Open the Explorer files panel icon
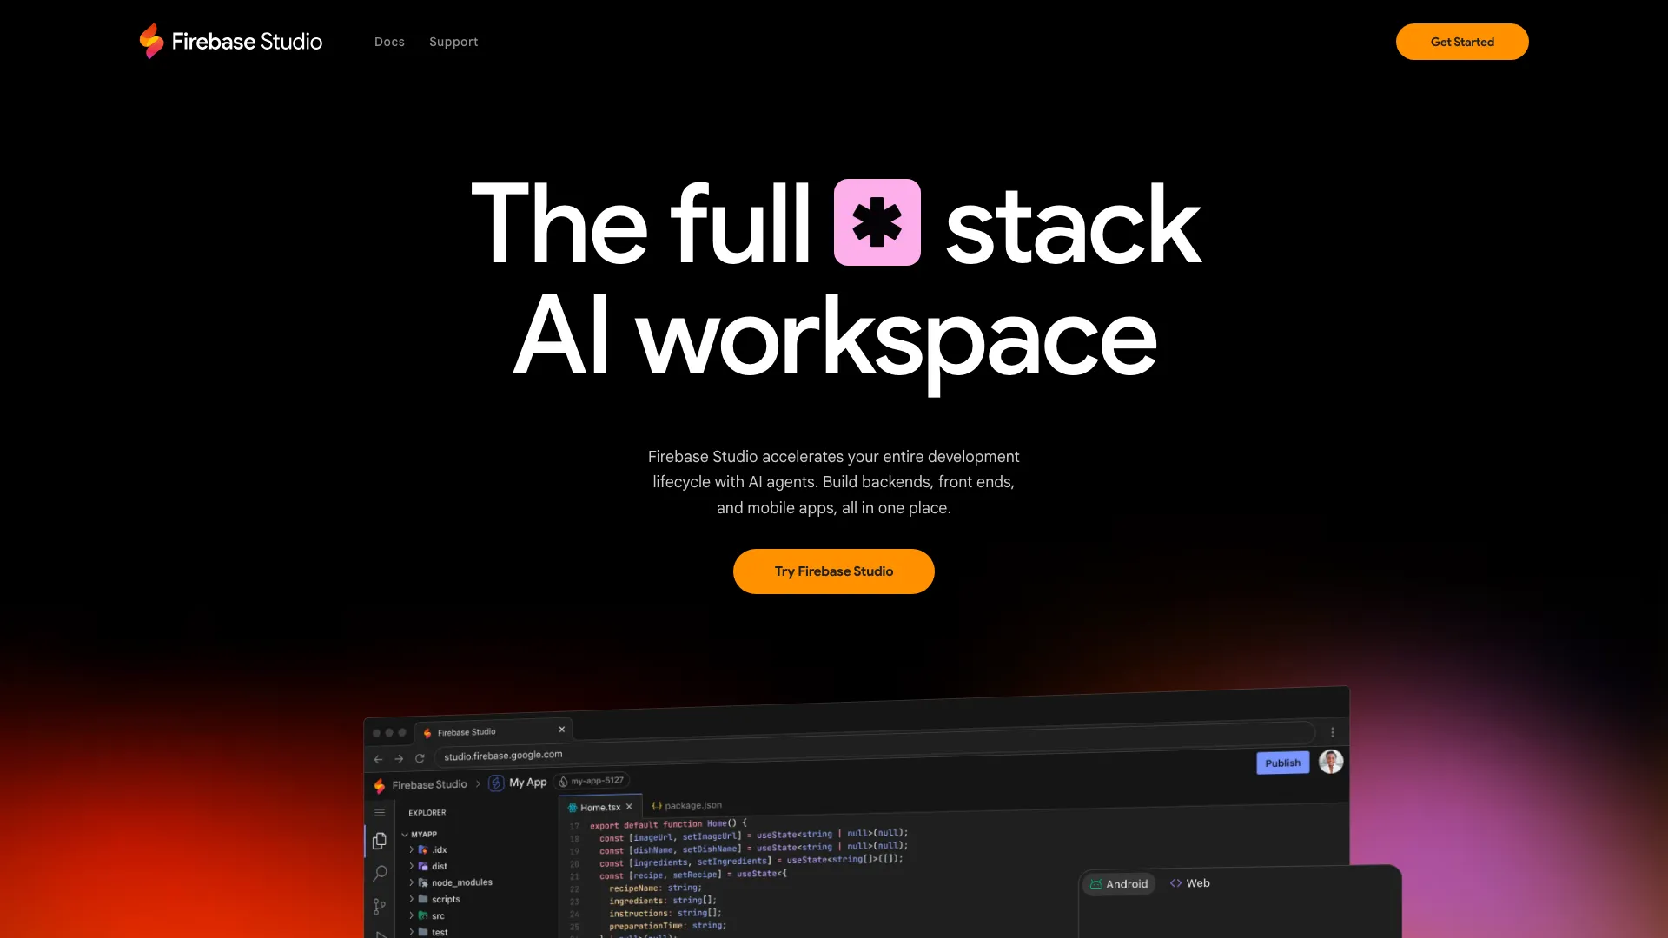The width and height of the screenshot is (1668, 938). [379, 841]
